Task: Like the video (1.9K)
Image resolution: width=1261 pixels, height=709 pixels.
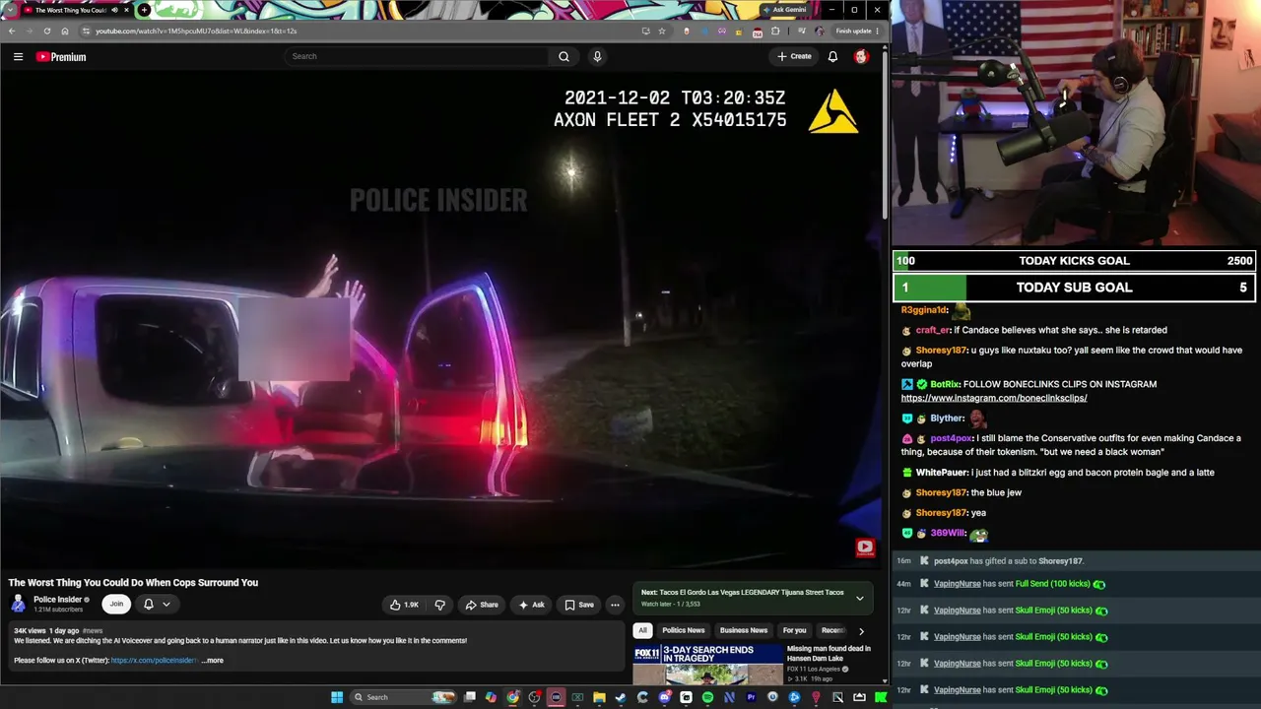Action: pyautogui.click(x=404, y=605)
